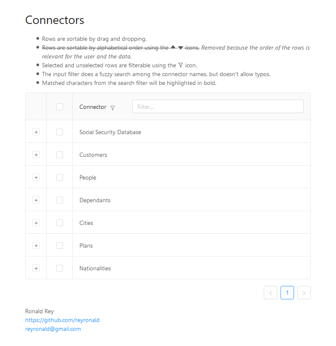Open the GitHub reyronald profile link
The image size is (336, 346).
[x=62, y=320]
